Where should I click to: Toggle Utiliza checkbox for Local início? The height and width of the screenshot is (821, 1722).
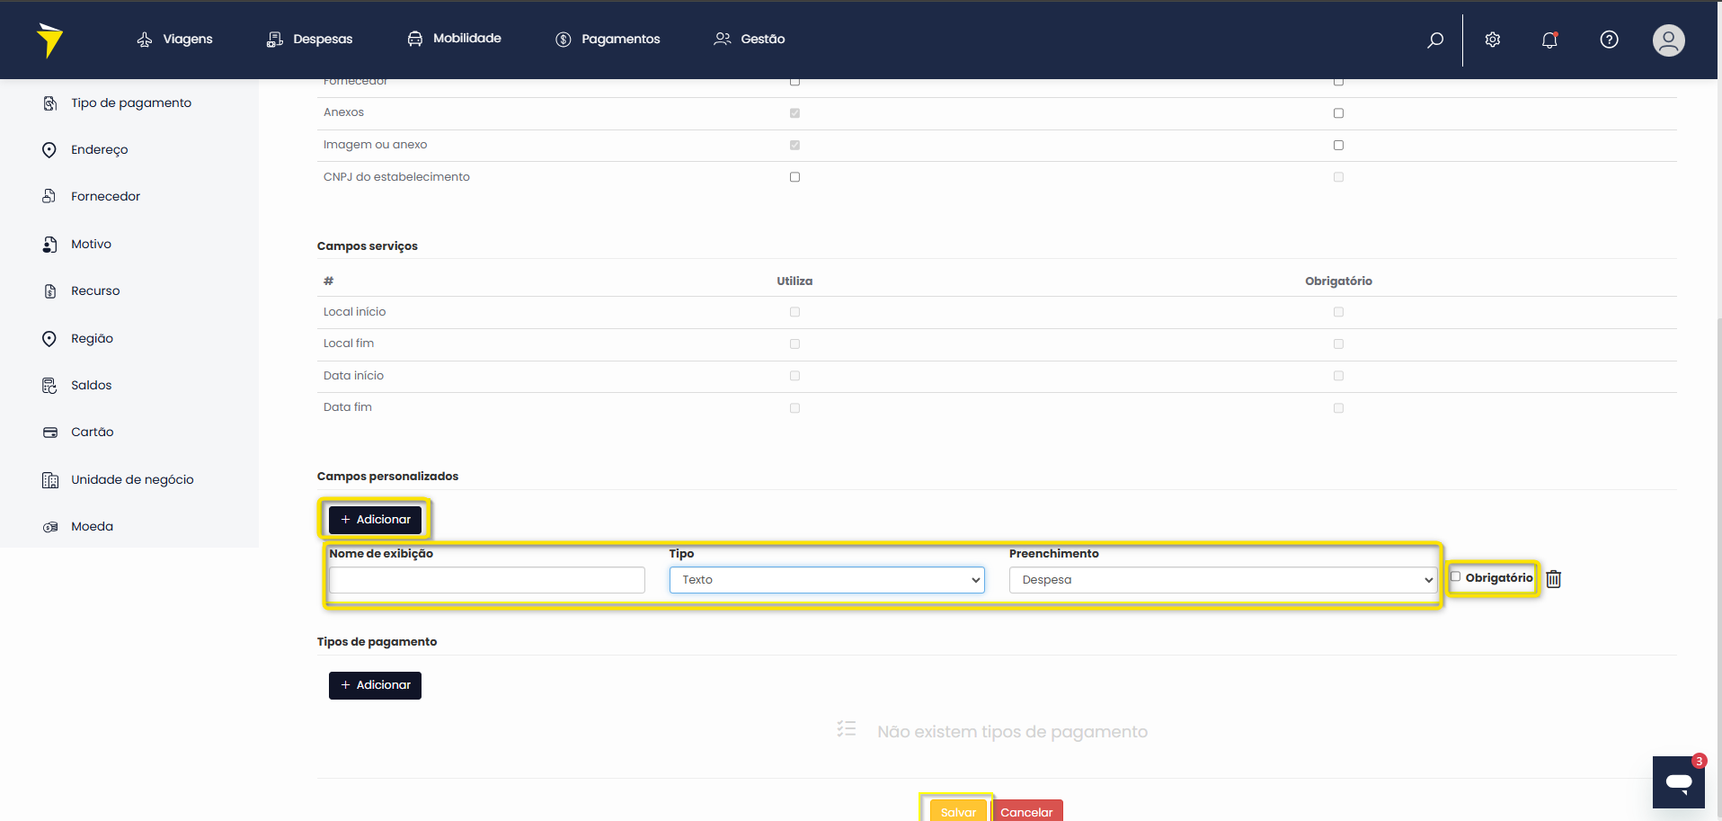click(x=794, y=312)
